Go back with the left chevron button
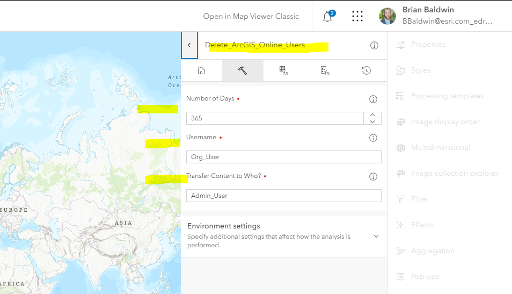Screen dimensions: 512x294 pyautogui.click(x=189, y=45)
